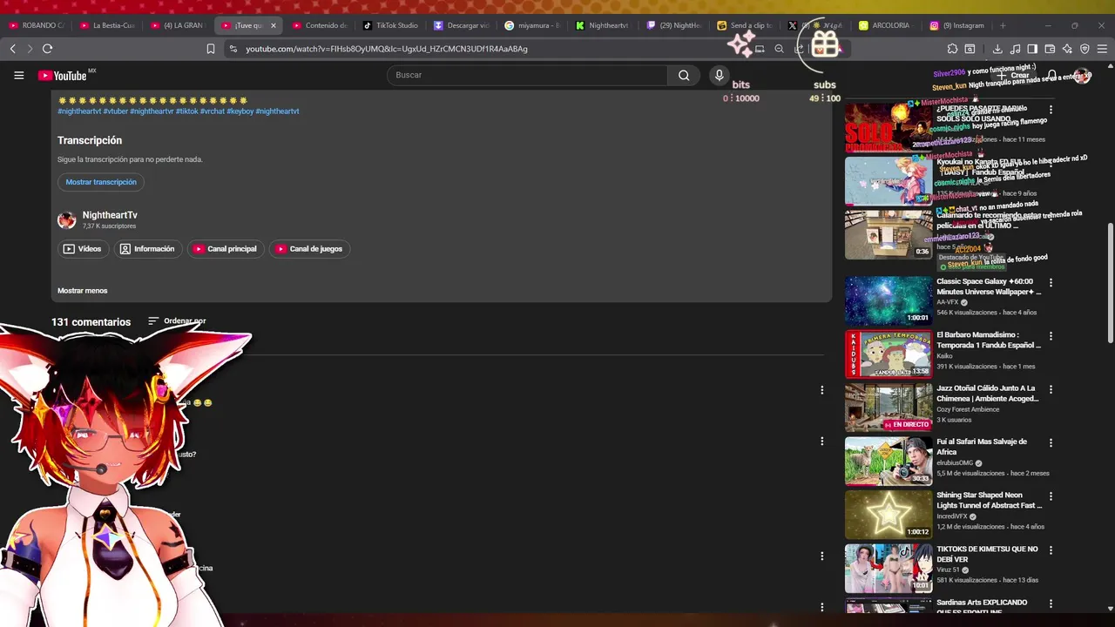This screenshot has height=627, width=1115.
Task: Open the YouTube account avatar menu
Action: [x=1082, y=76]
